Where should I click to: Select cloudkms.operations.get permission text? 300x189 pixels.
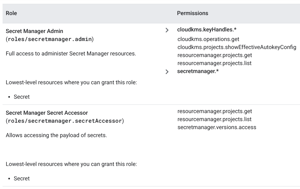click(208, 39)
